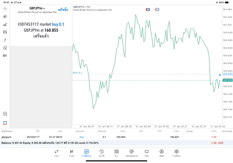233x163 pixels.
Task: Open the mailbox @ tab
Action: [x=131, y=153]
